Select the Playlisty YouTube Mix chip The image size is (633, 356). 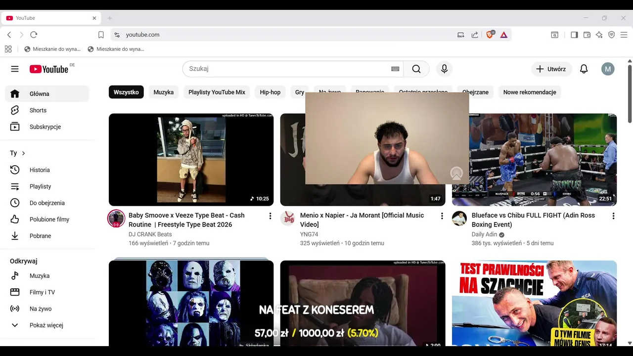coord(217,92)
